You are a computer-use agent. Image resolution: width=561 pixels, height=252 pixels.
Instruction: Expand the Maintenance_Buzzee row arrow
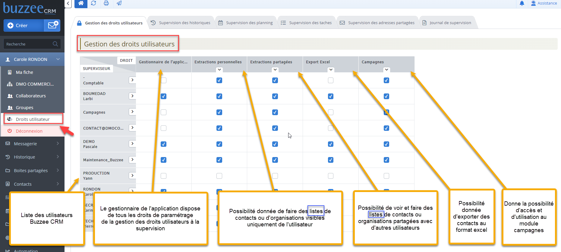(132, 160)
